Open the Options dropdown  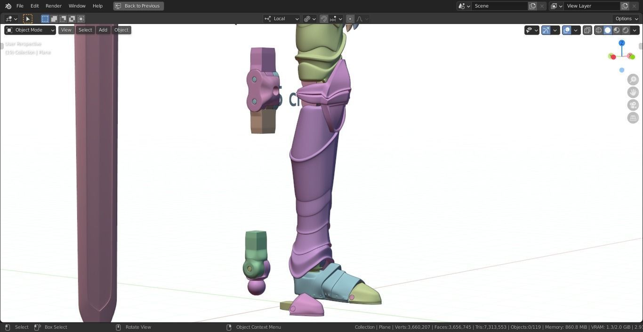point(627,19)
